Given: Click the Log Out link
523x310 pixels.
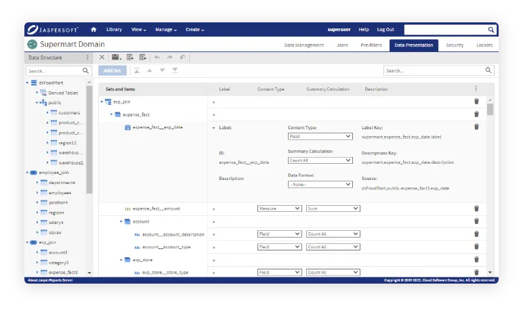Looking at the screenshot, I should point(385,29).
